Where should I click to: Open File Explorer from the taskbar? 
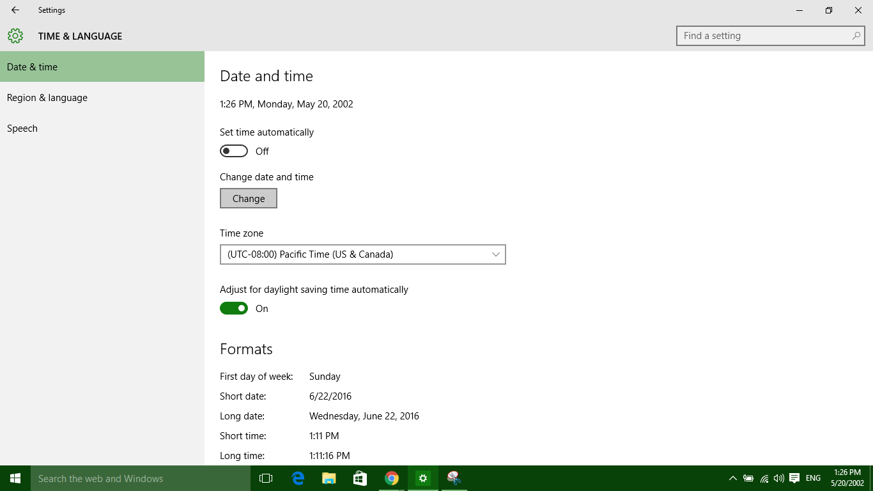(x=328, y=478)
